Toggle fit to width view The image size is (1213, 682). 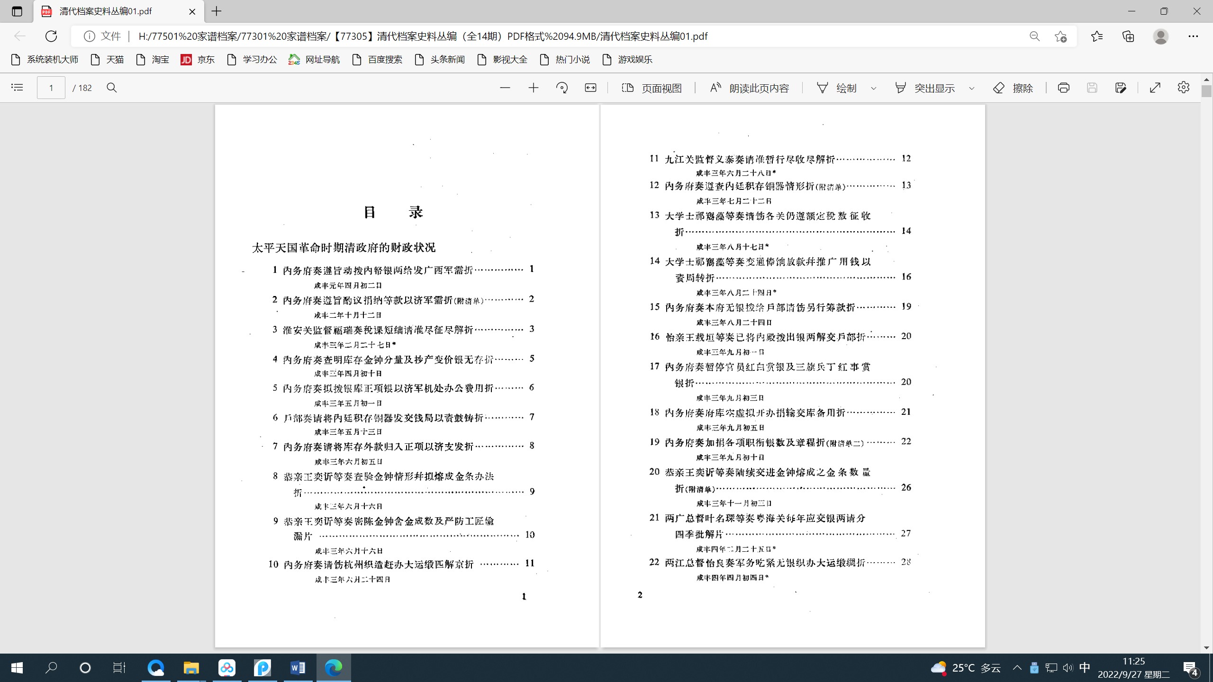click(590, 88)
